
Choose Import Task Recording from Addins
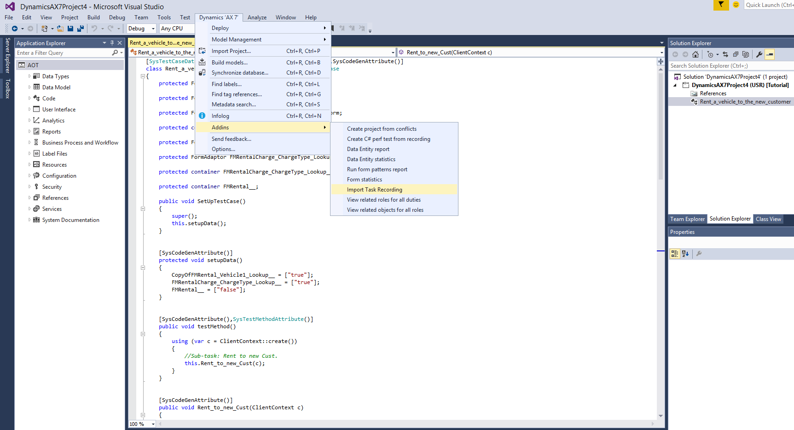(374, 189)
